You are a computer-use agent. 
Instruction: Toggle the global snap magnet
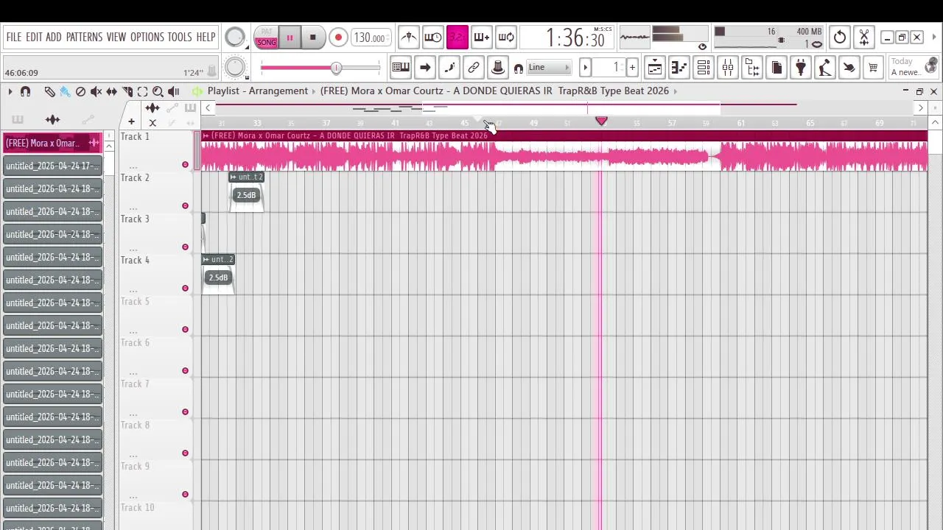[x=519, y=68]
